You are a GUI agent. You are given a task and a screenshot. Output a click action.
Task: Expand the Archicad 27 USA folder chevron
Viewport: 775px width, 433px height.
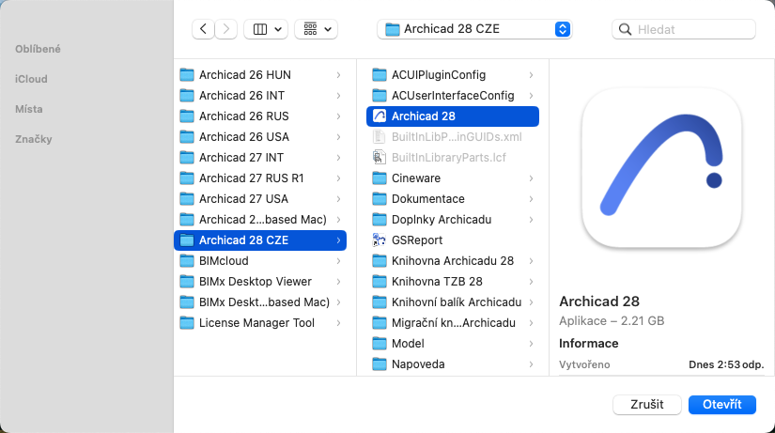pyautogui.click(x=338, y=199)
